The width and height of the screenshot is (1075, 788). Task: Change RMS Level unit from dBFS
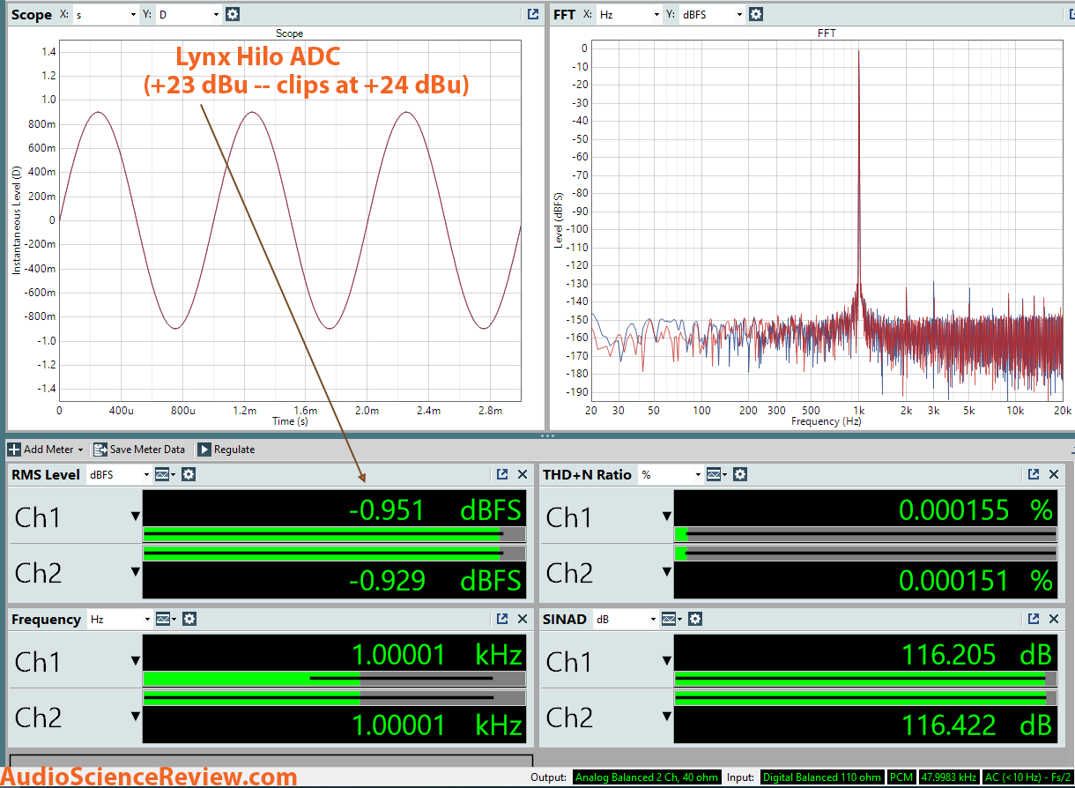(x=119, y=474)
